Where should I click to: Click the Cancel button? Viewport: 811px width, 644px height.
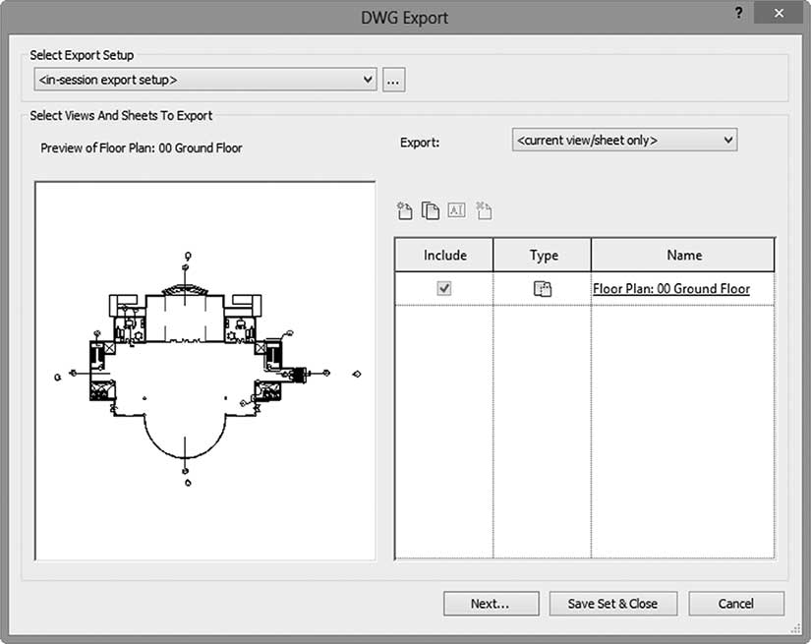pos(736,604)
